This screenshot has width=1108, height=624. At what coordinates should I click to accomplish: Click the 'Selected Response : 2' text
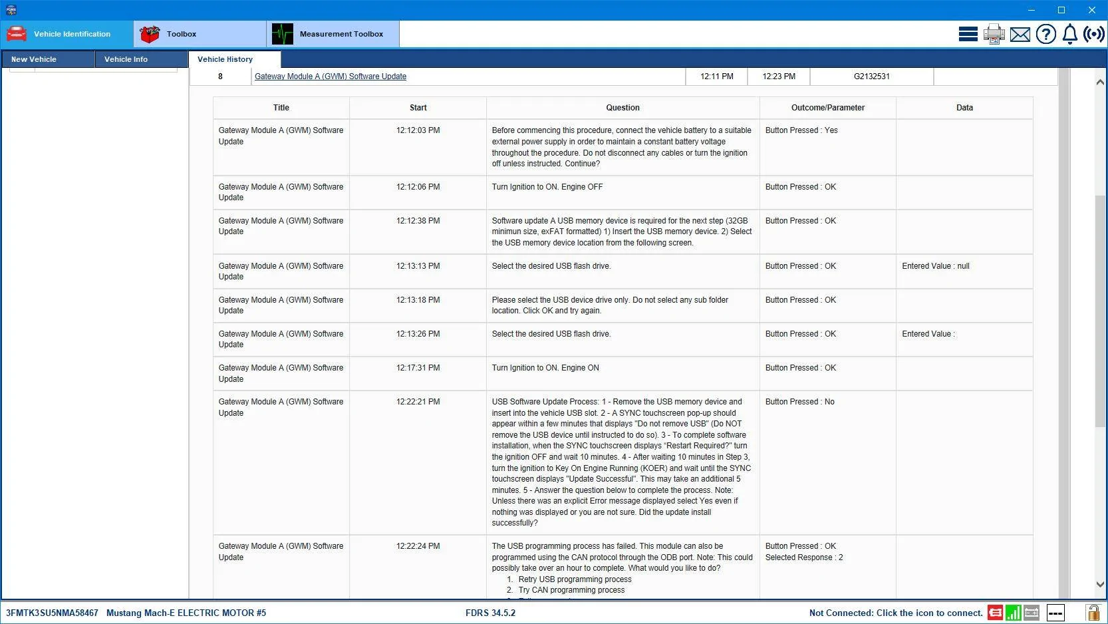pos(804,557)
